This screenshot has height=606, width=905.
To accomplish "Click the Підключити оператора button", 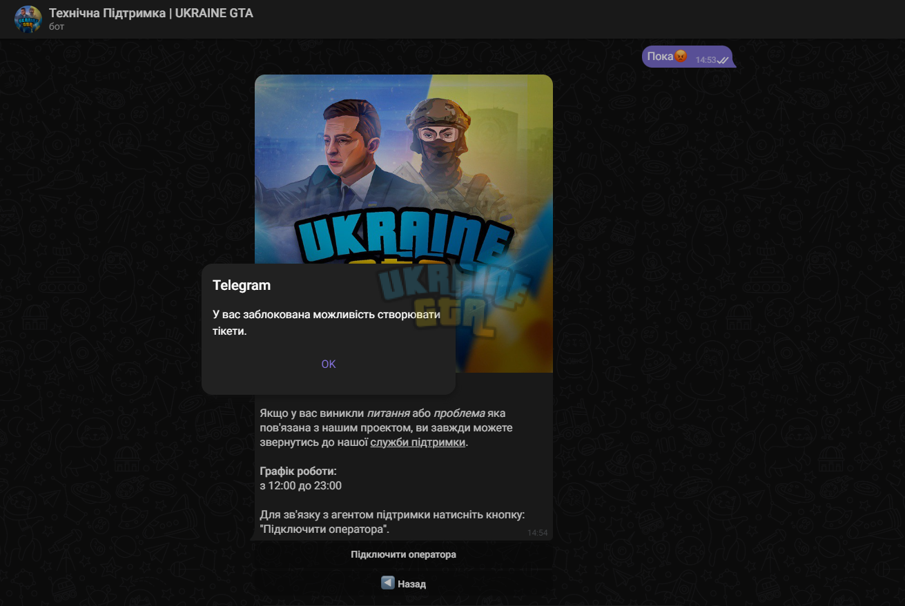I will tap(403, 554).
